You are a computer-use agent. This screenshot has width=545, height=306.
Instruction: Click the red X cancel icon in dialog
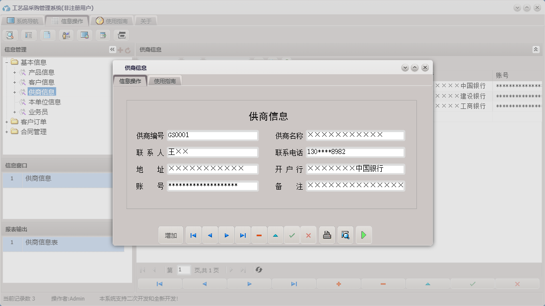pyautogui.click(x=308, y=235)
